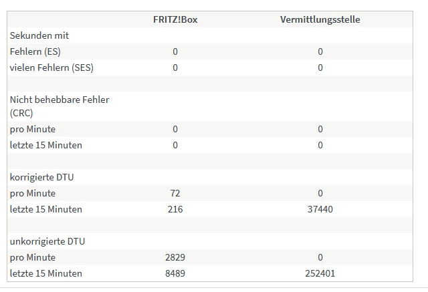Click the value 216 in FRITZ!Box column

175,209
